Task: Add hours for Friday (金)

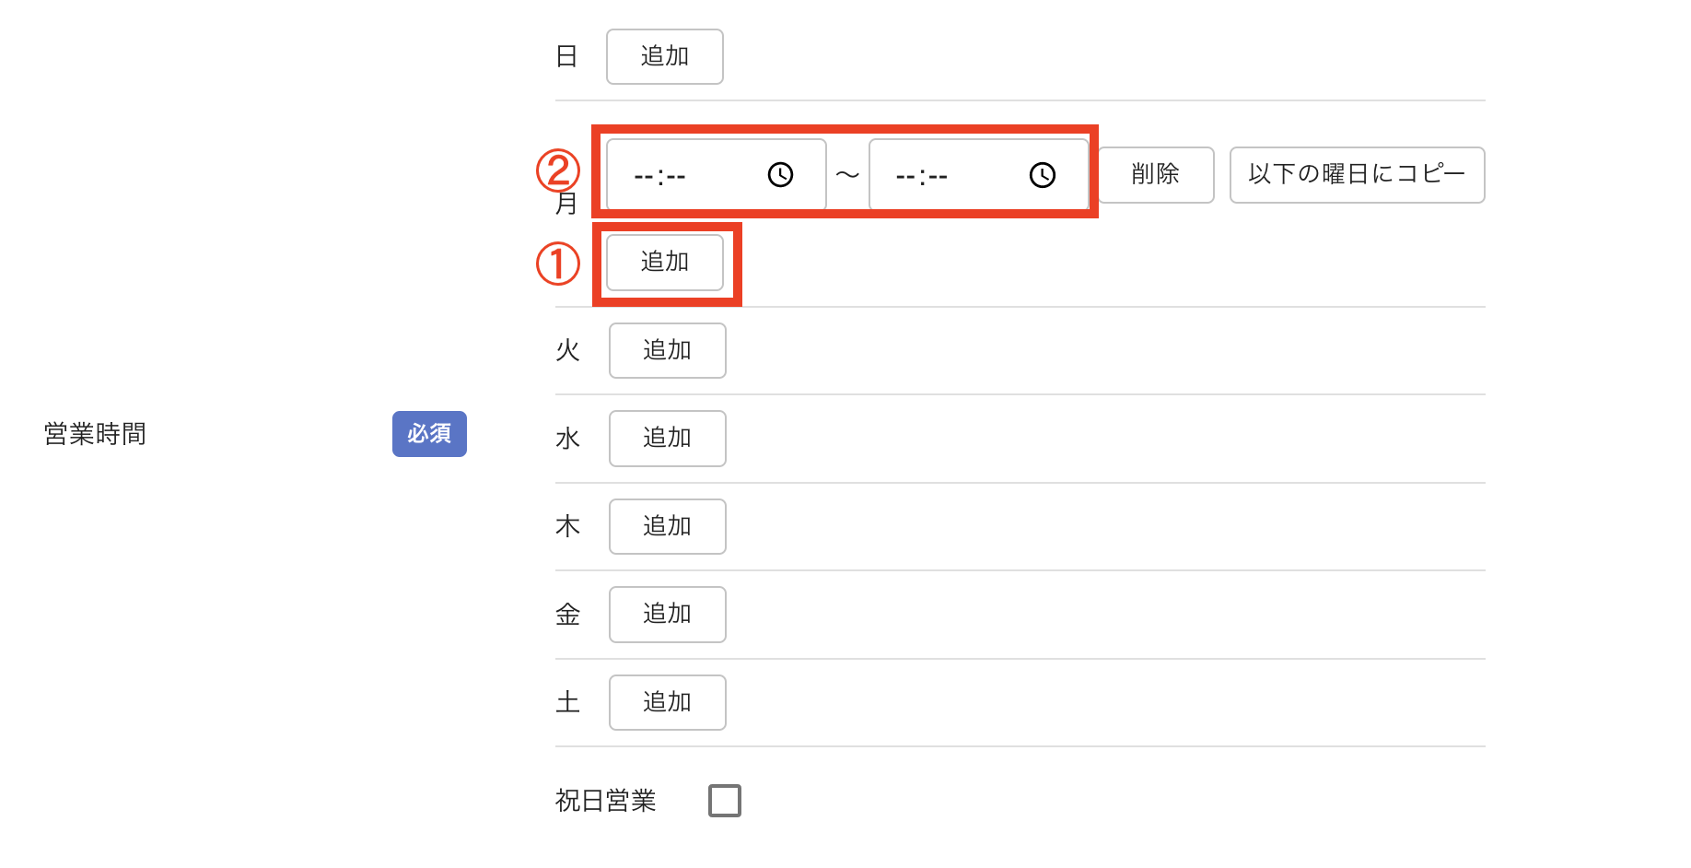Action: (x=667, y=614)
